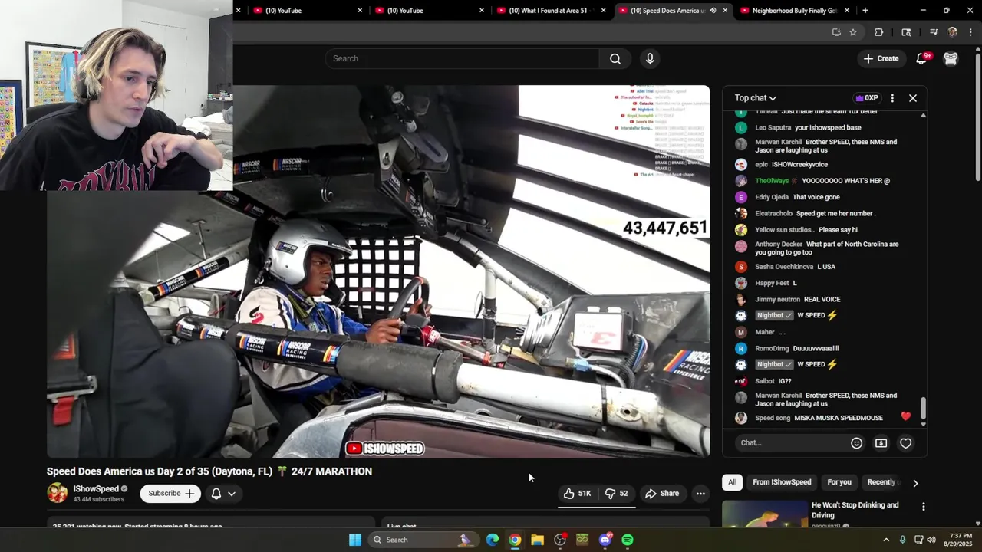The width and height of the screenshot is (982, 552).
Task: Open the OBS icon in taskbar
Action: [560, 540]
